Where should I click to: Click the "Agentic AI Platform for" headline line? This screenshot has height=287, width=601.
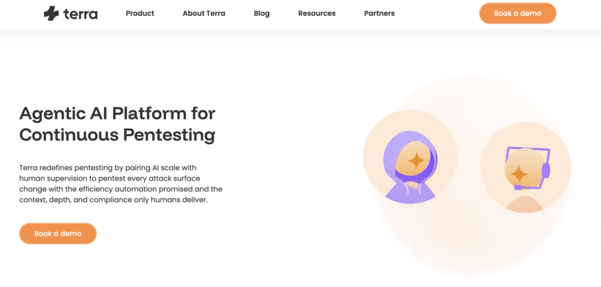[117, 113]
